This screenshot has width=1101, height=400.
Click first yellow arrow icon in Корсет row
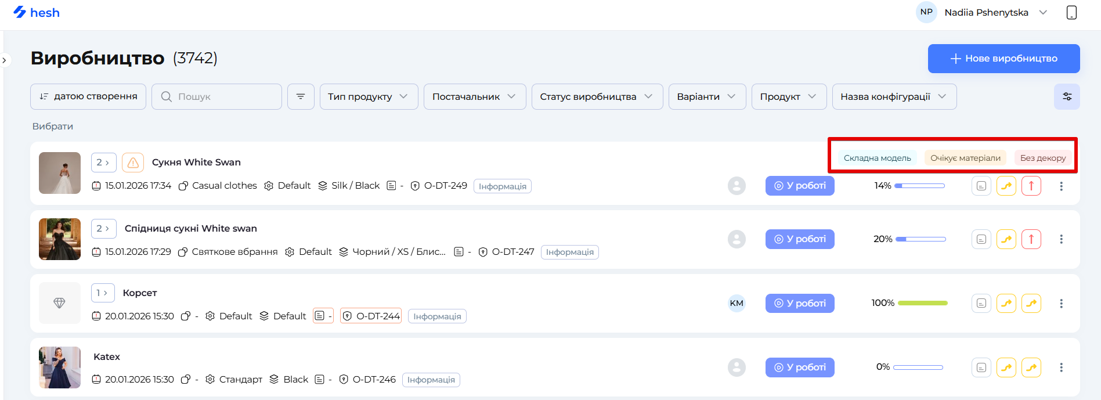[x=1006, y=304]
